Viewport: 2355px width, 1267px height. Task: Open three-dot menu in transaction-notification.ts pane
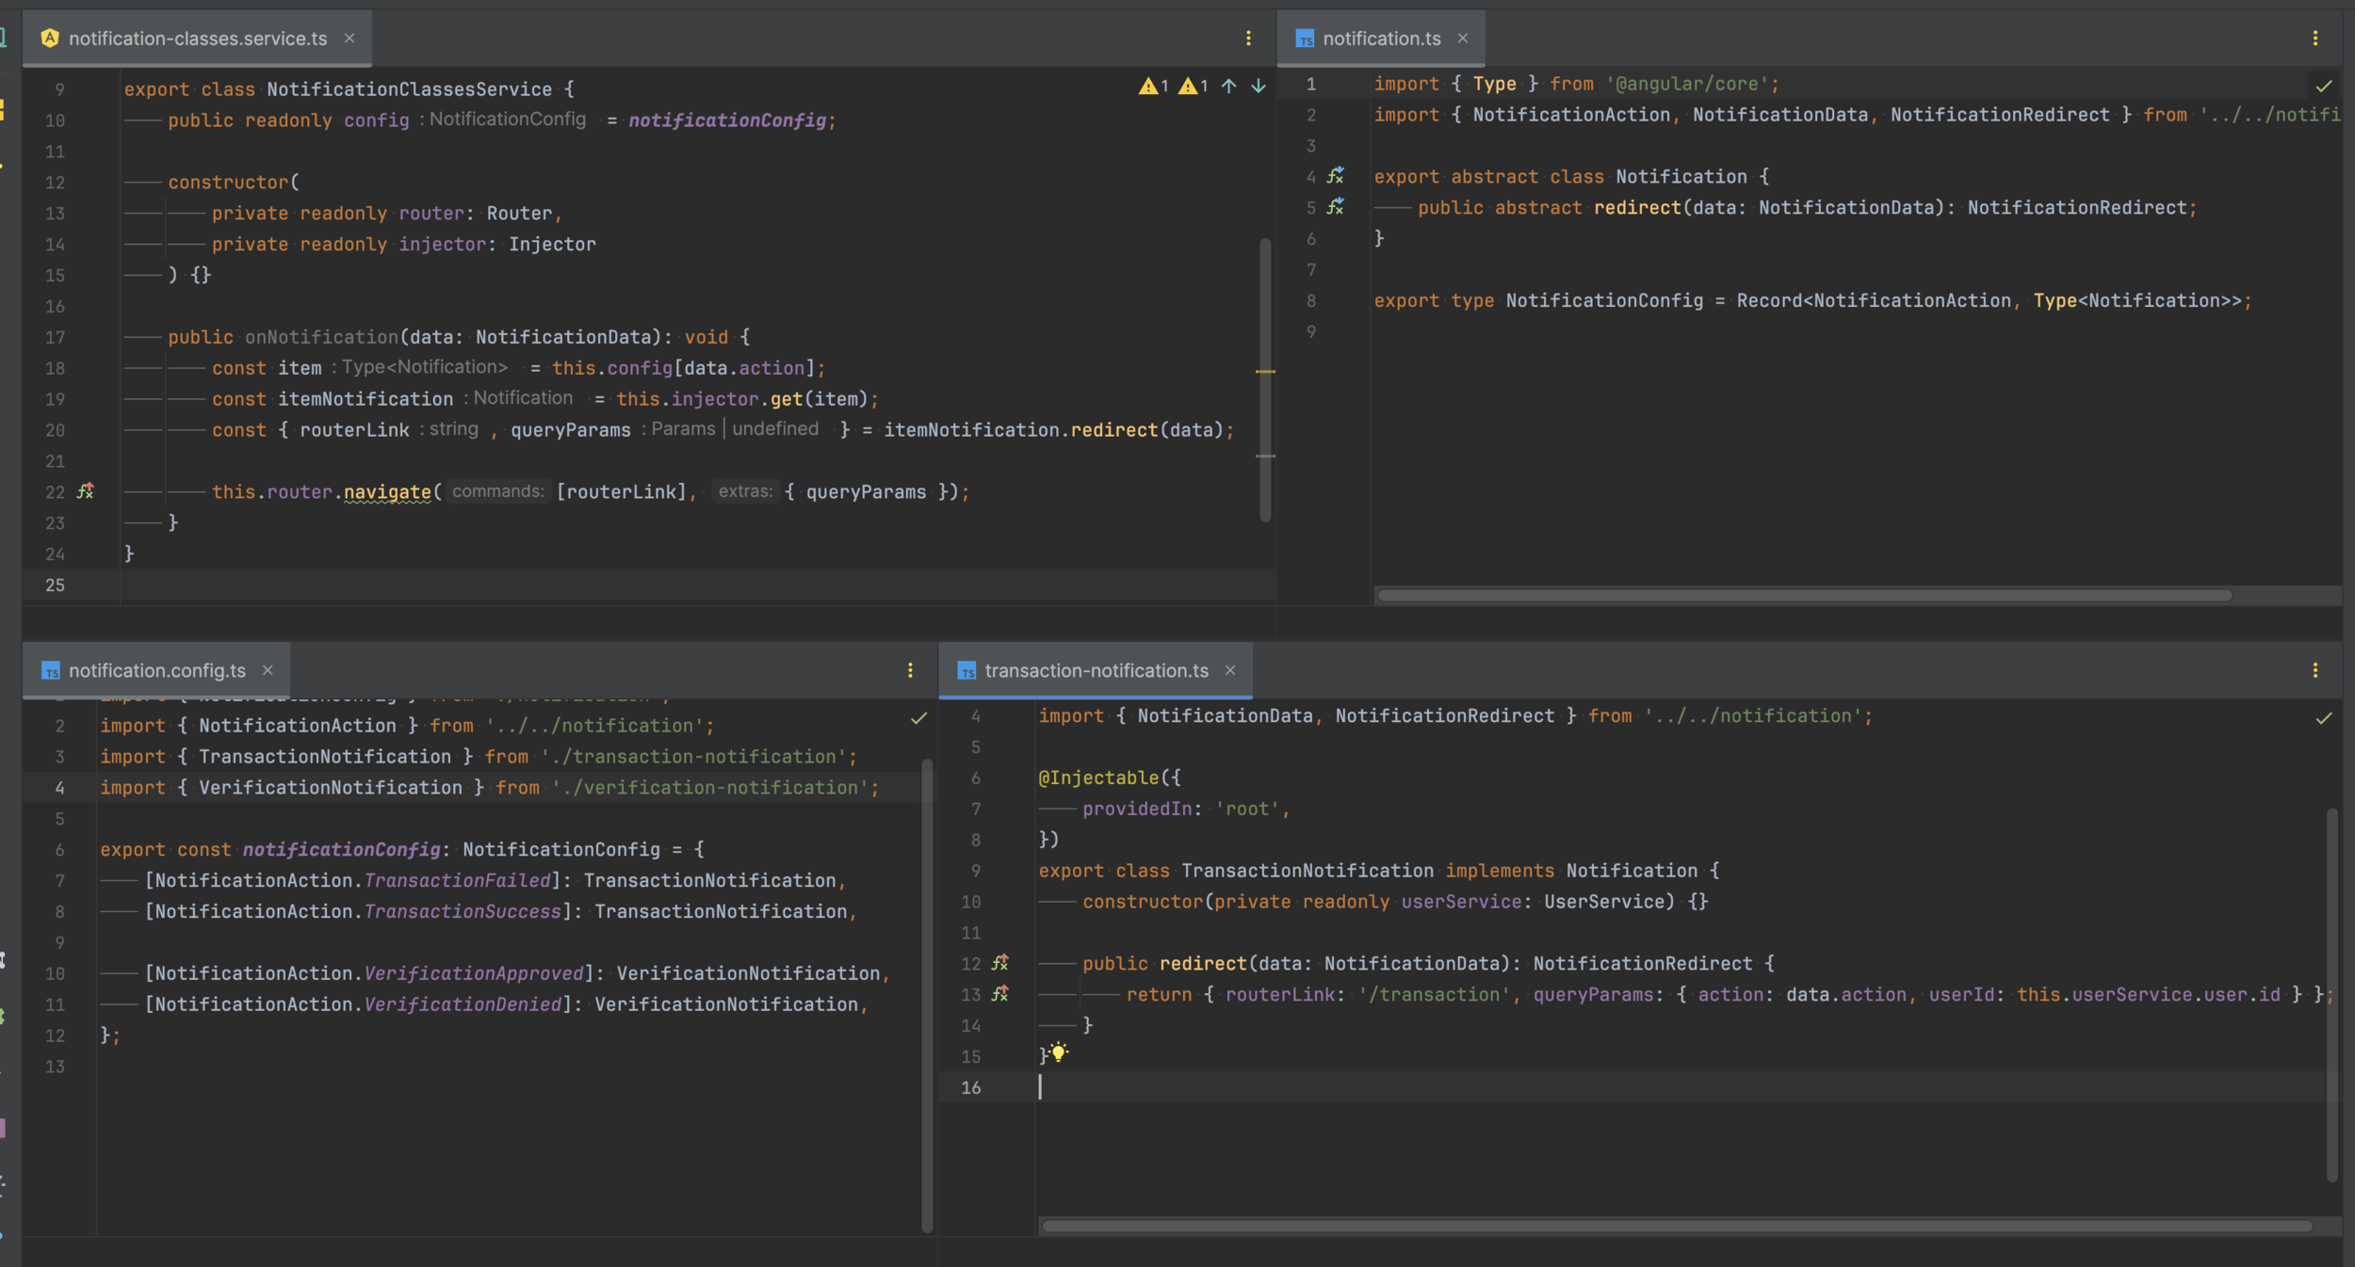point(2315,670)
